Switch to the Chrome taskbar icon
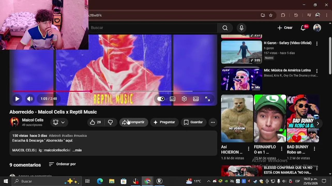 148,181
